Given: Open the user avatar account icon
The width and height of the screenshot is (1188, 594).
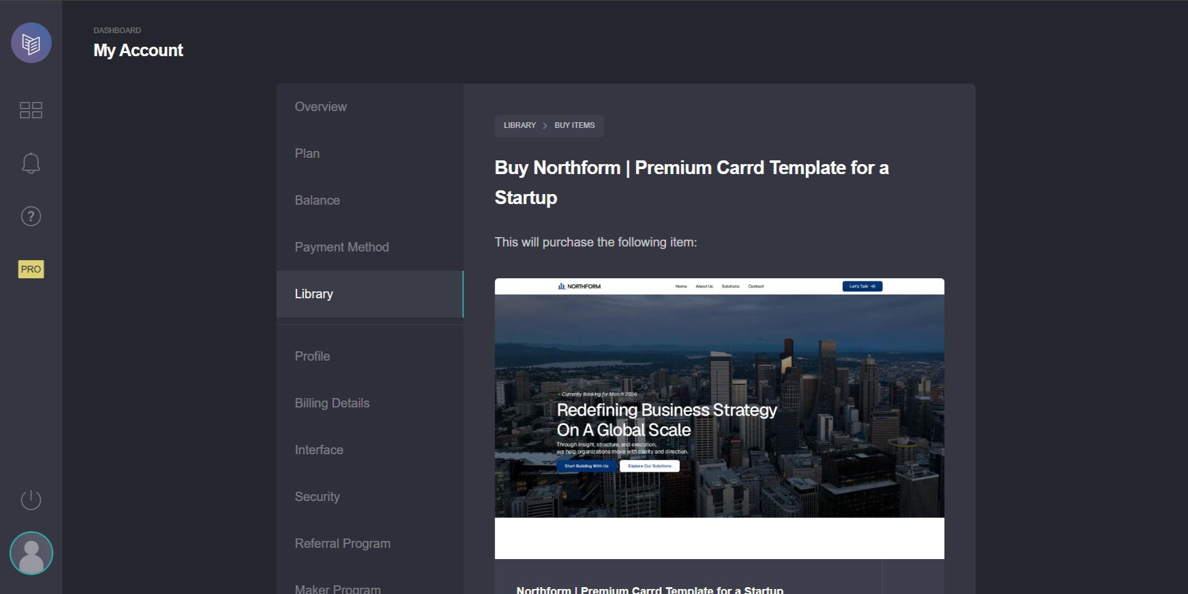Looking at the screenshot, I should click(31, 553).
